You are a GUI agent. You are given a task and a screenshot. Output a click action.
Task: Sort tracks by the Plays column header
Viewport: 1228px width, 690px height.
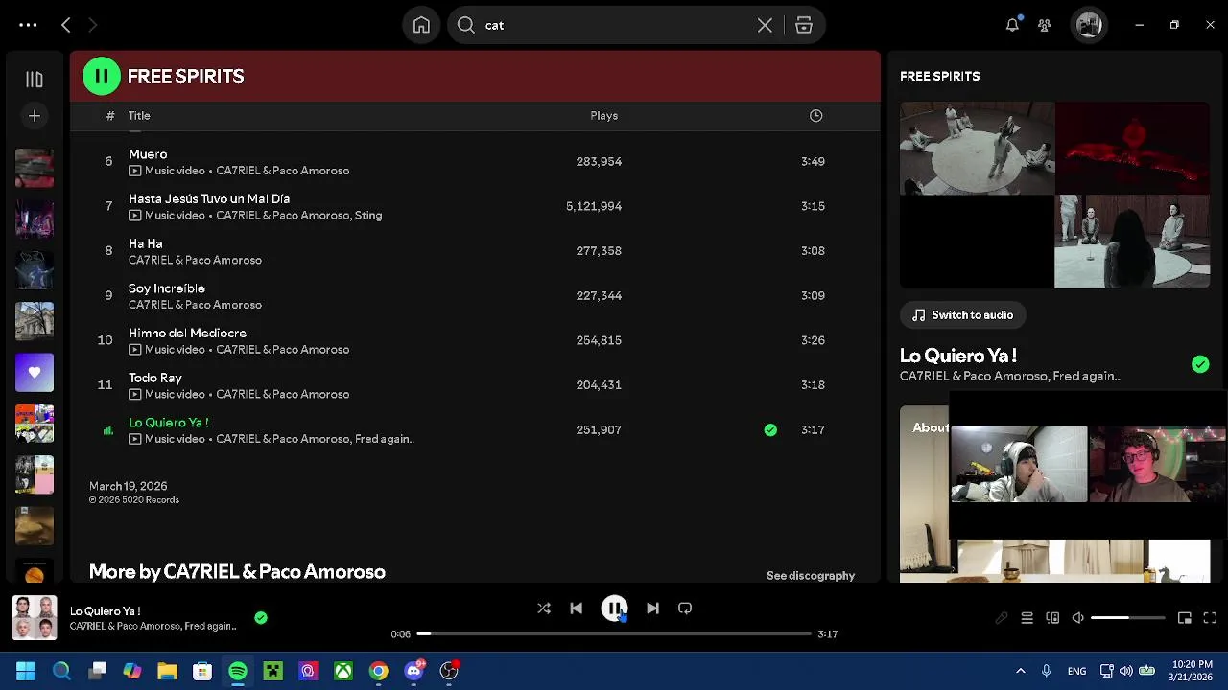click(x=603, y=115)
